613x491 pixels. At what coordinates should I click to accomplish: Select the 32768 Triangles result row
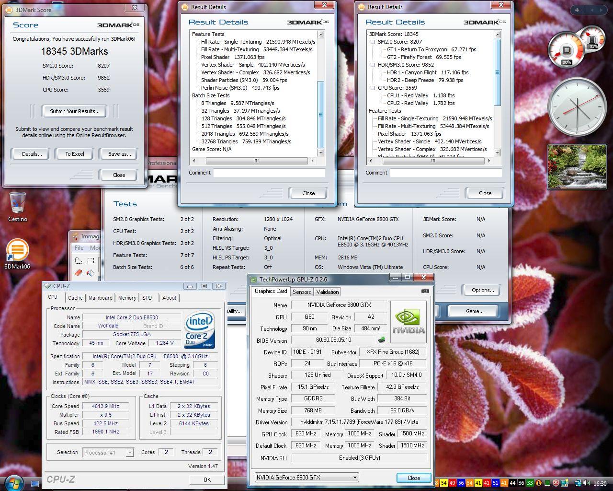[246, 141]
